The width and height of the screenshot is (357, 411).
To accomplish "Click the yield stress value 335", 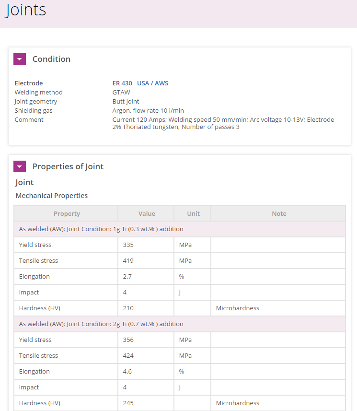I will tap(128, 245).
